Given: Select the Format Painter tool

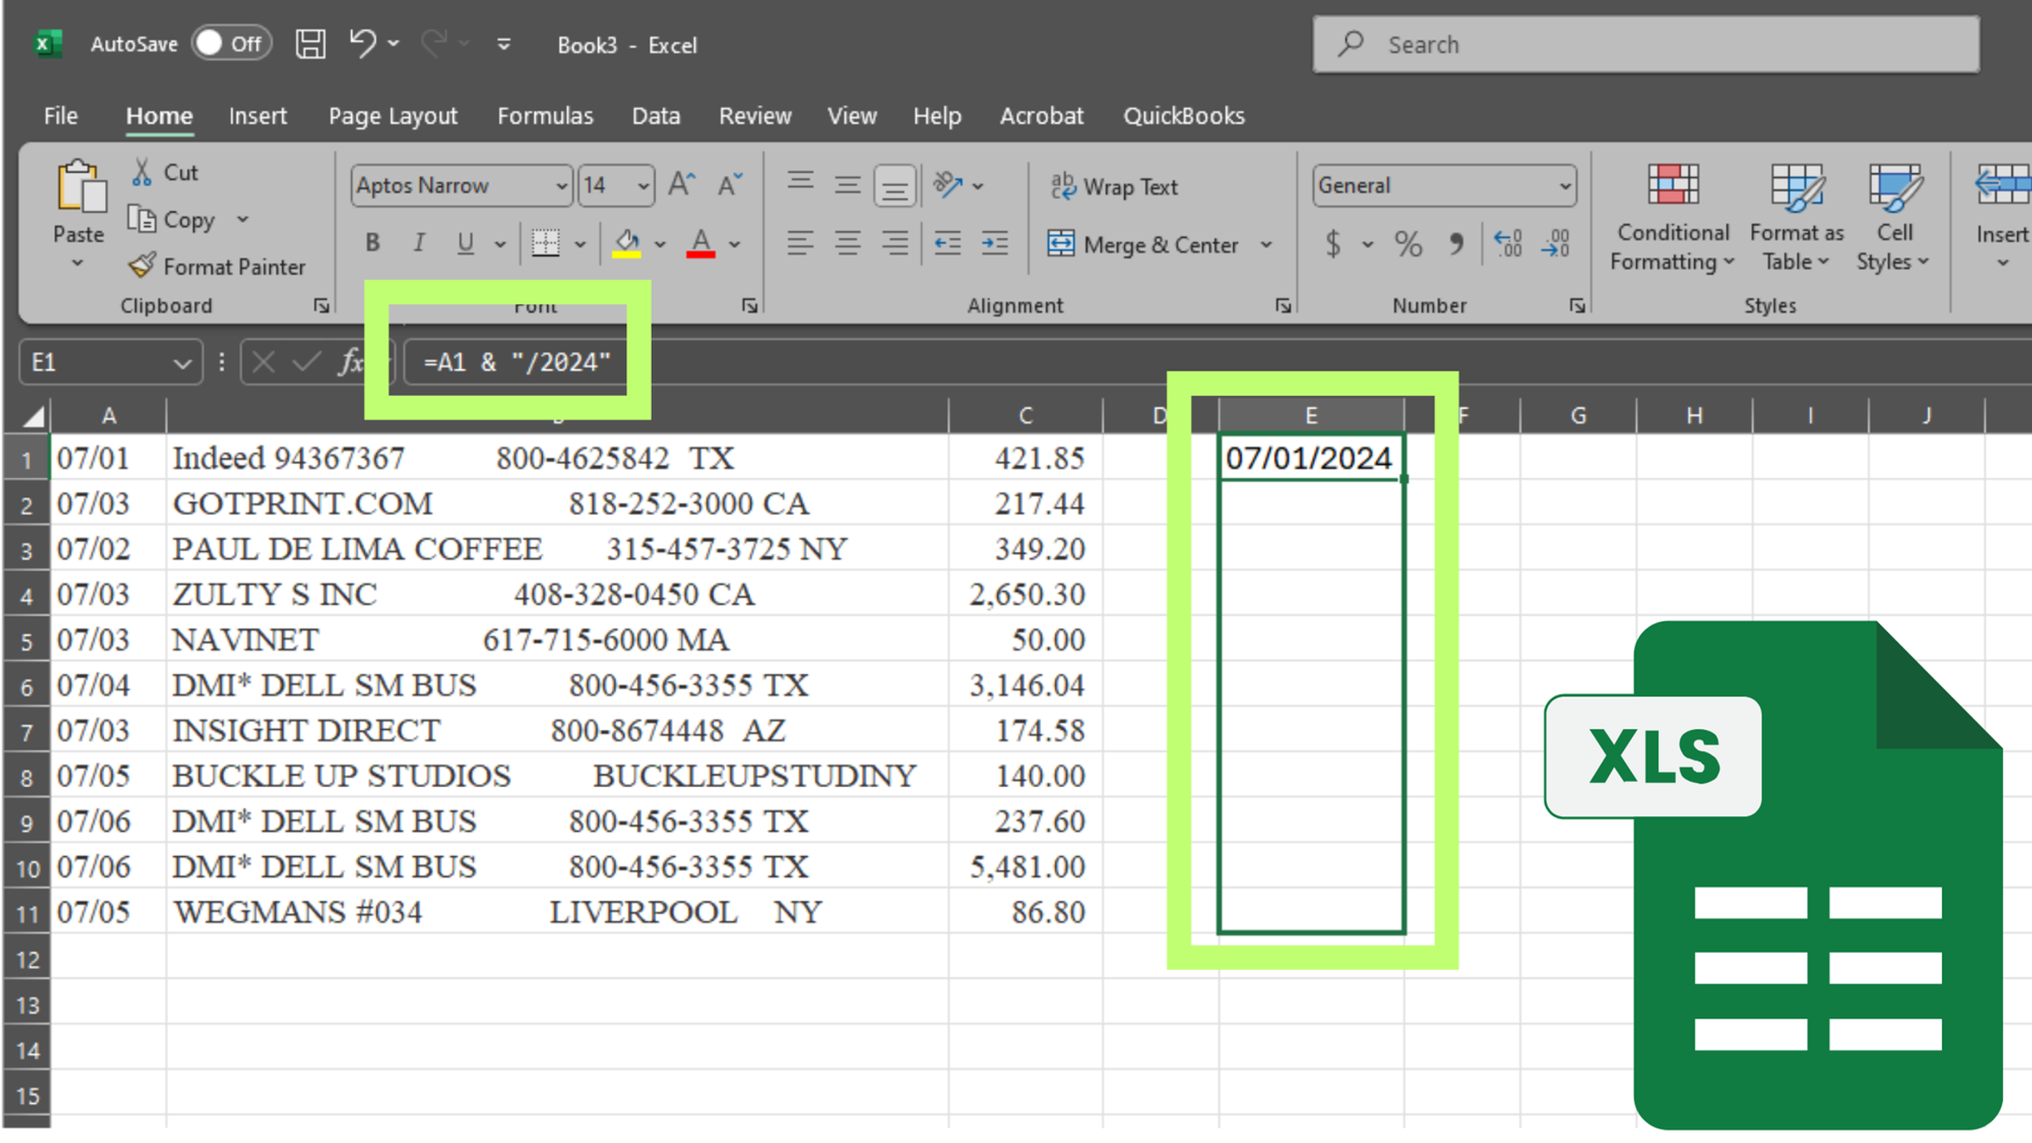Looking at the screenshot, I should coord(216,266).
